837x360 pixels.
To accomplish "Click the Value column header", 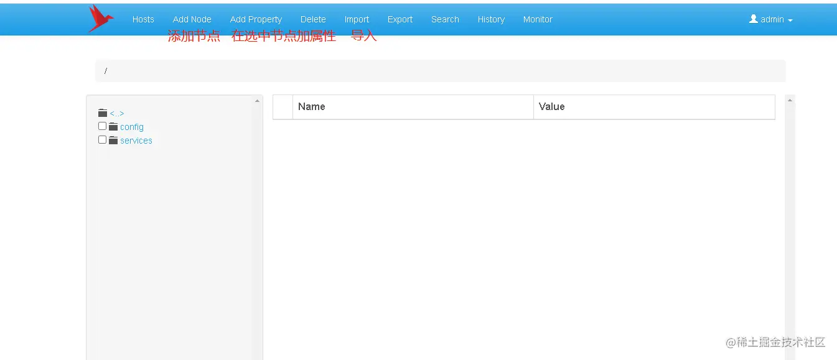I will pyautogui.click(x=654, y=107).
